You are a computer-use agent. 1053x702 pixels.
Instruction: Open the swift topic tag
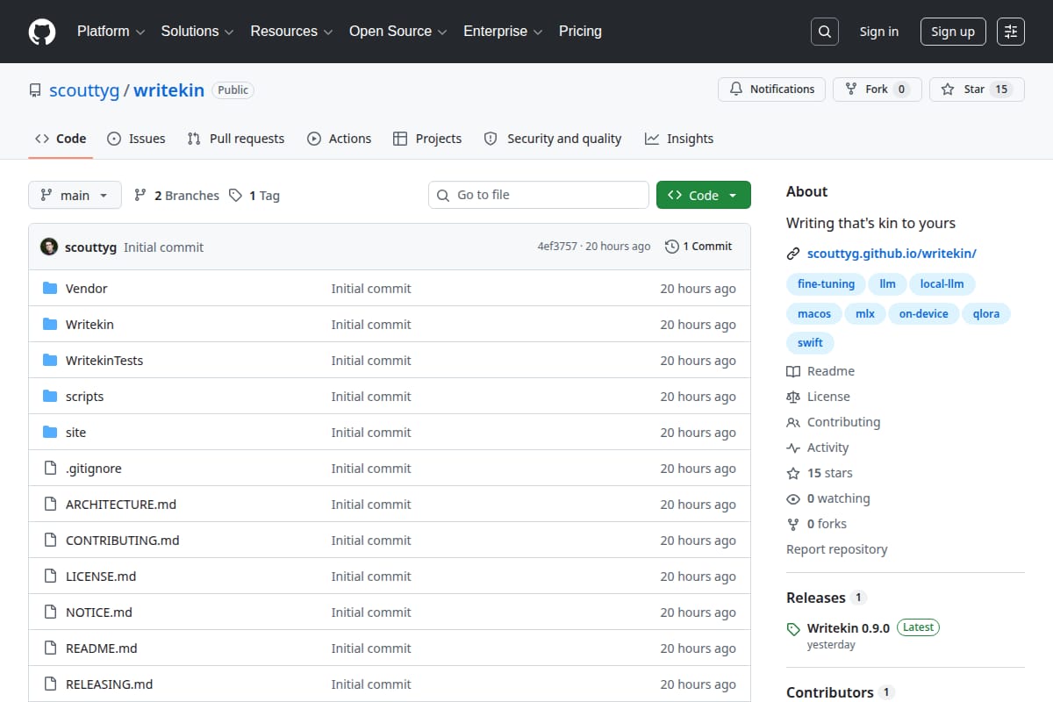click(x=810, y=344)
